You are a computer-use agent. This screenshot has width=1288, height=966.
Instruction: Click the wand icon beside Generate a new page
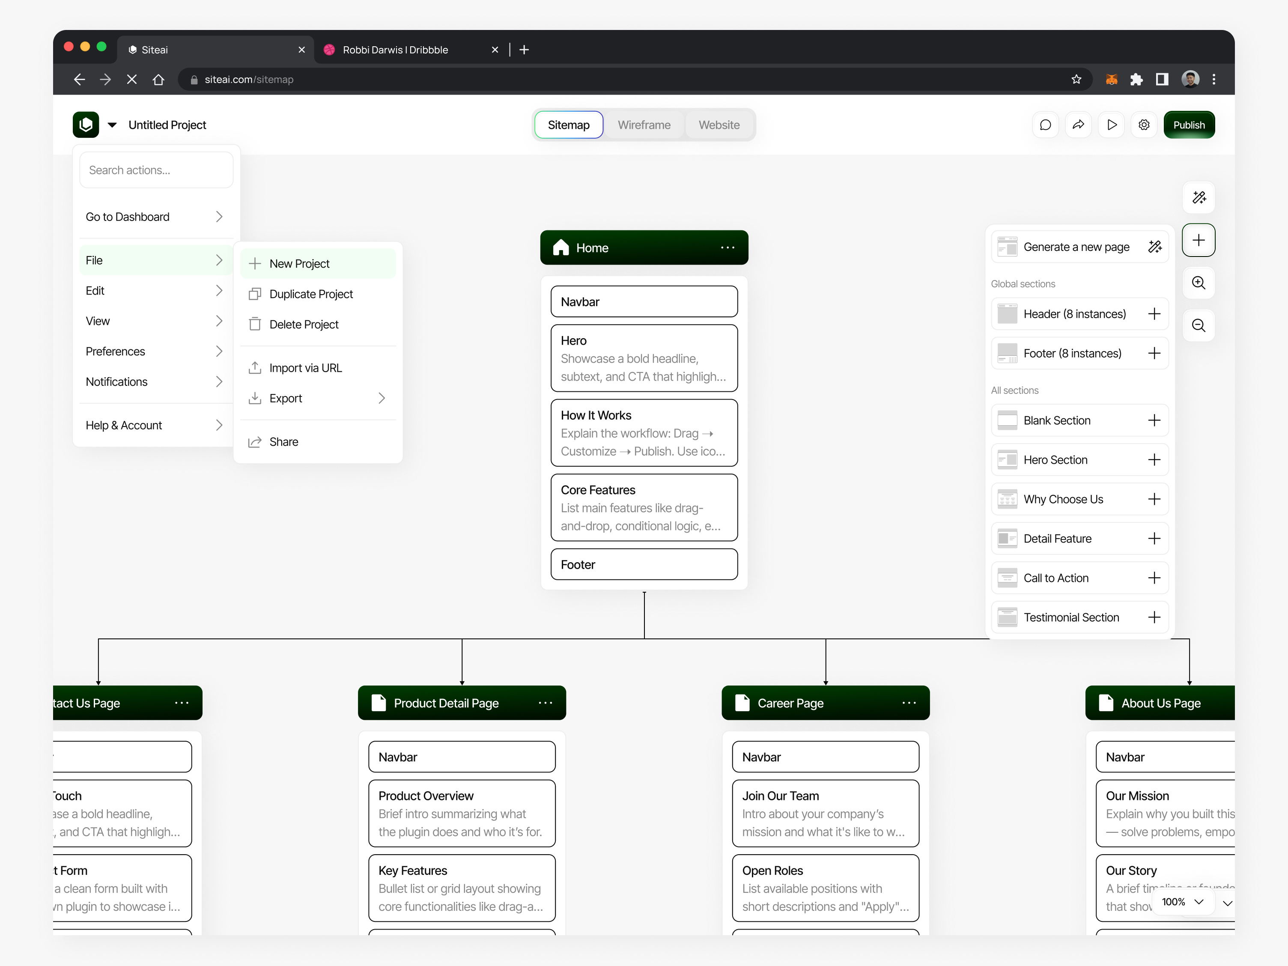tap(1155, 246)
